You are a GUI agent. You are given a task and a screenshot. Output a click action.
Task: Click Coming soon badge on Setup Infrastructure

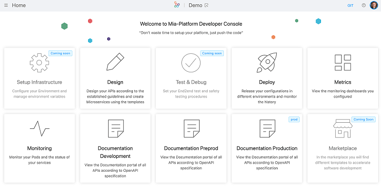[60, 53]
